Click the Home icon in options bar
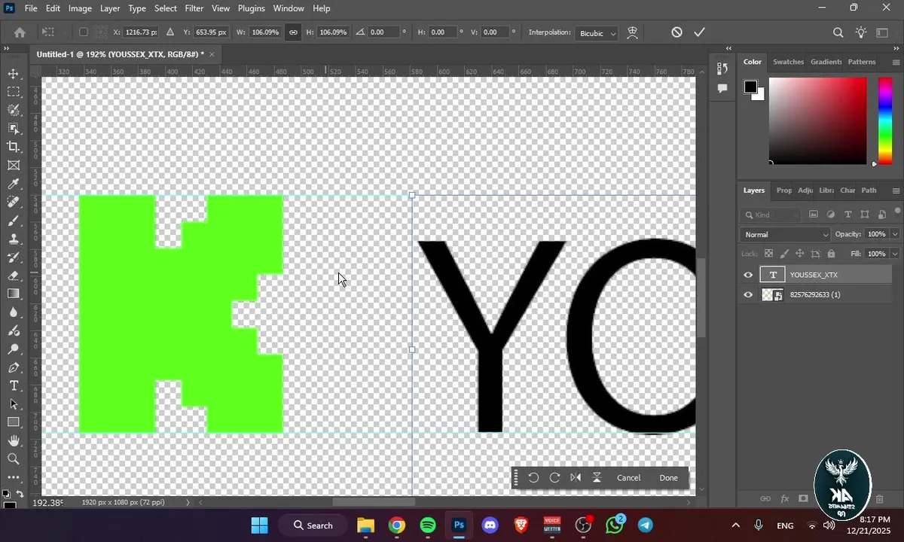This screenshot has width=904, height=542. pos(20,32)
